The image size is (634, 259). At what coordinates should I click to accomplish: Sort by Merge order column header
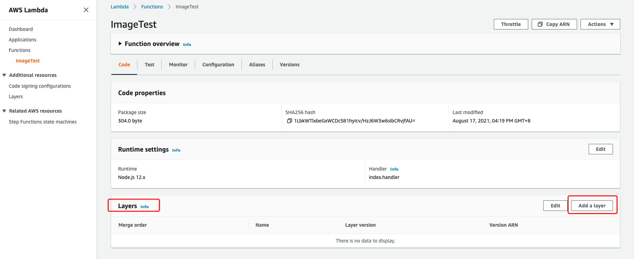pos(132,225)
